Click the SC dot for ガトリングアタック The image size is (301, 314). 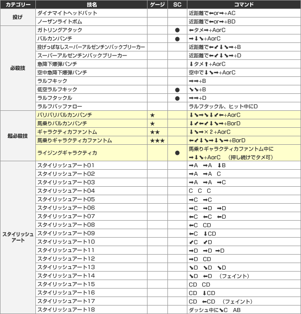click(x=177, y=30)
